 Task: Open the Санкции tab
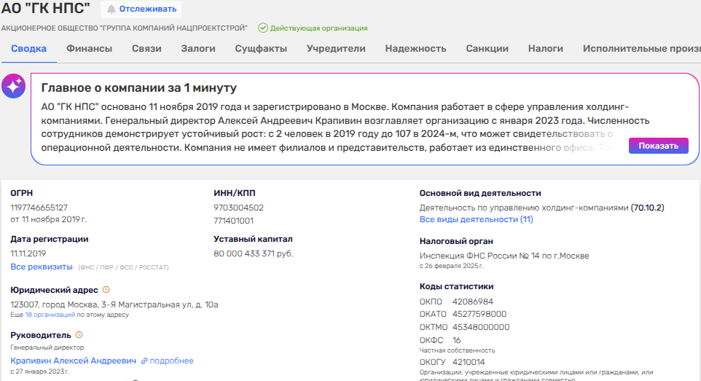point(487,49)
